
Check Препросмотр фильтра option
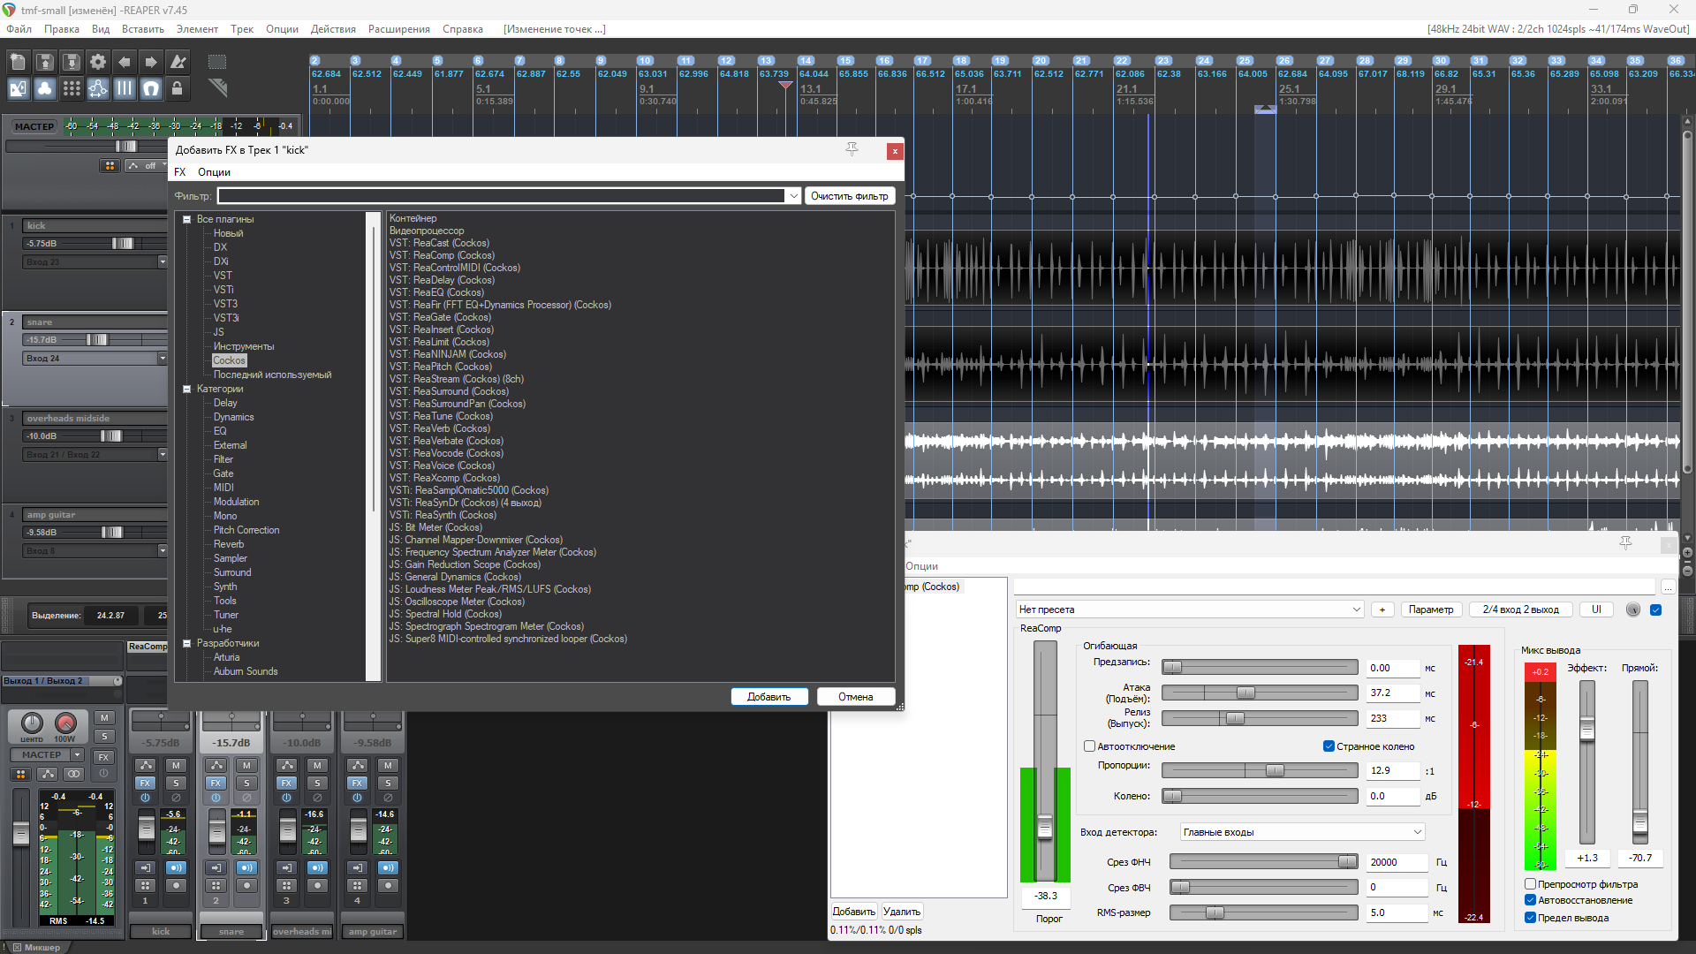click(x=1530, y=883)
